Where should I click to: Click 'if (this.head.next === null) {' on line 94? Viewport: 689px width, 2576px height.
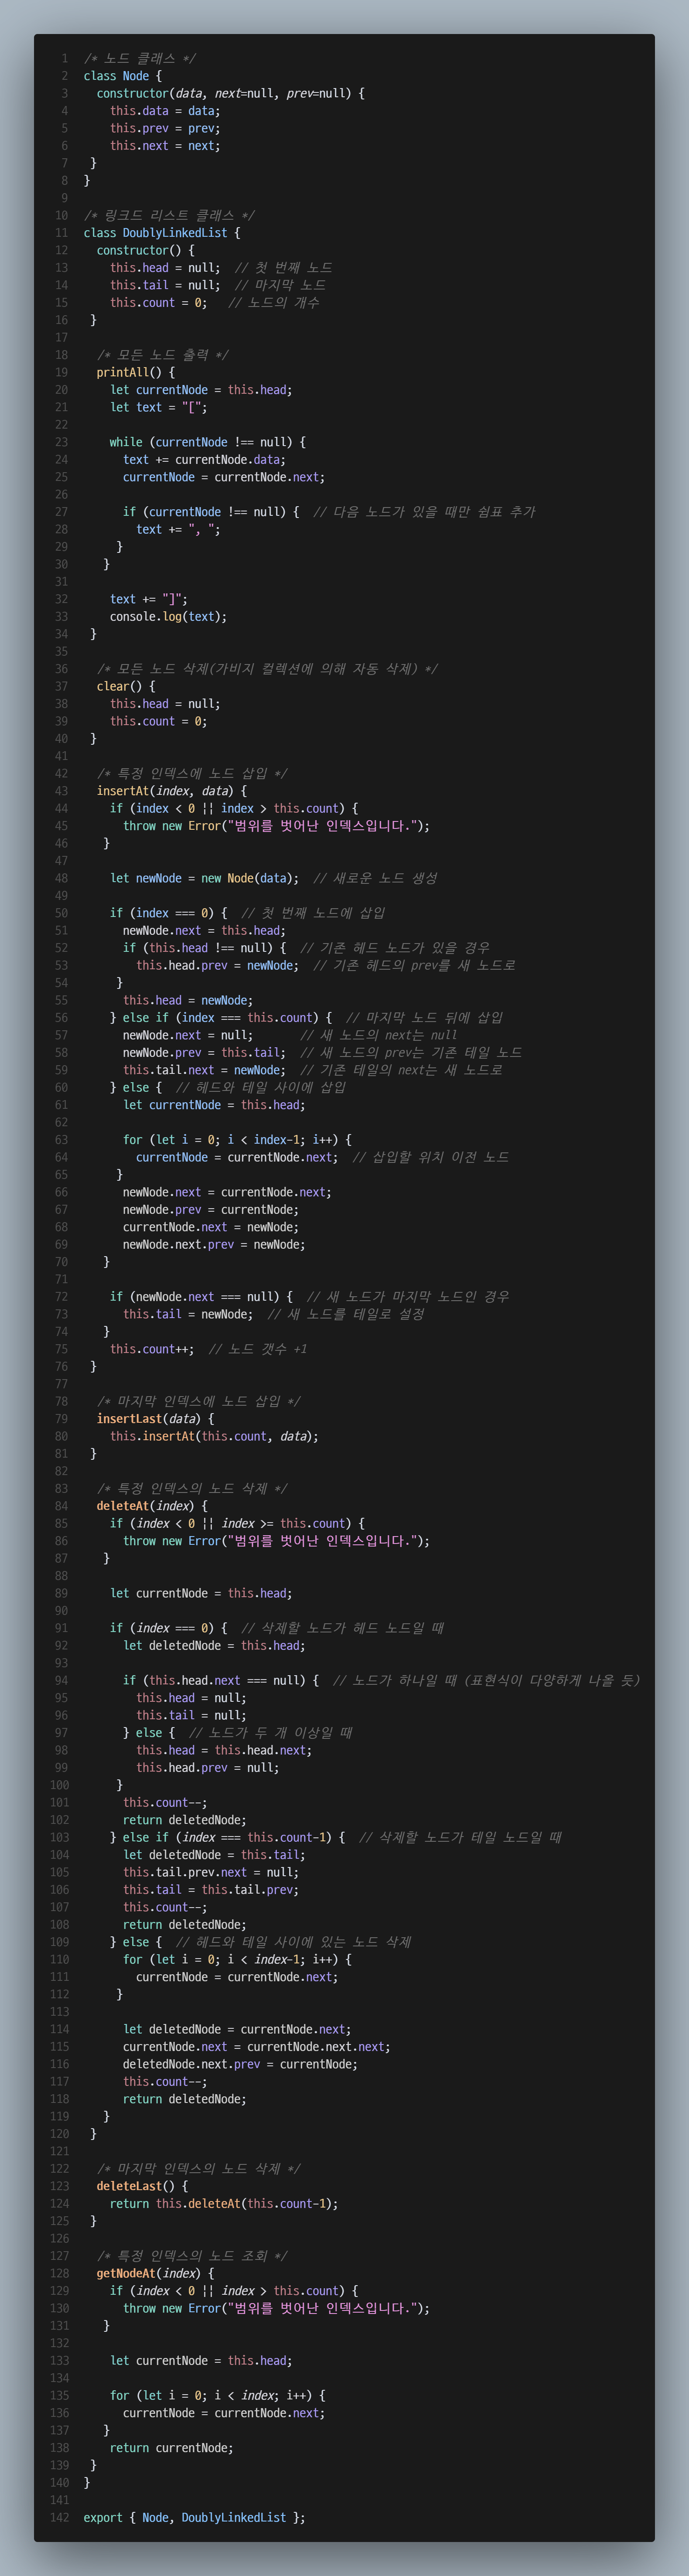(x=221, y=1680)
